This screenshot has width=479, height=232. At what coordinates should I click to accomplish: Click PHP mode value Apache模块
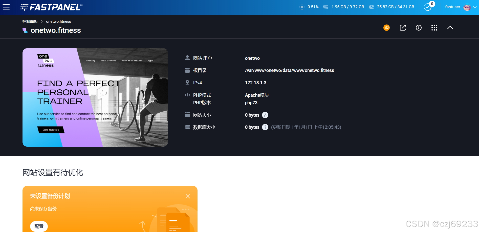tap(257, 95)
